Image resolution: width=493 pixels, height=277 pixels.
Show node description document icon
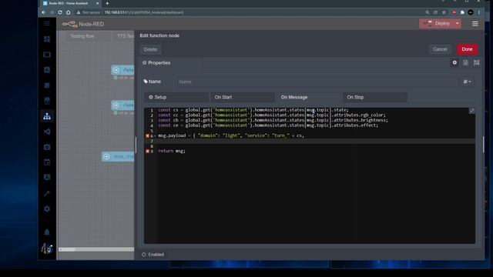pyautogui.click(x=465, y=63)
